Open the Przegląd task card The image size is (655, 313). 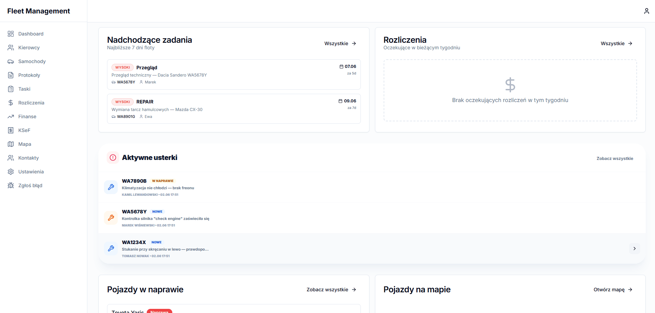click(x=234, y=74)
